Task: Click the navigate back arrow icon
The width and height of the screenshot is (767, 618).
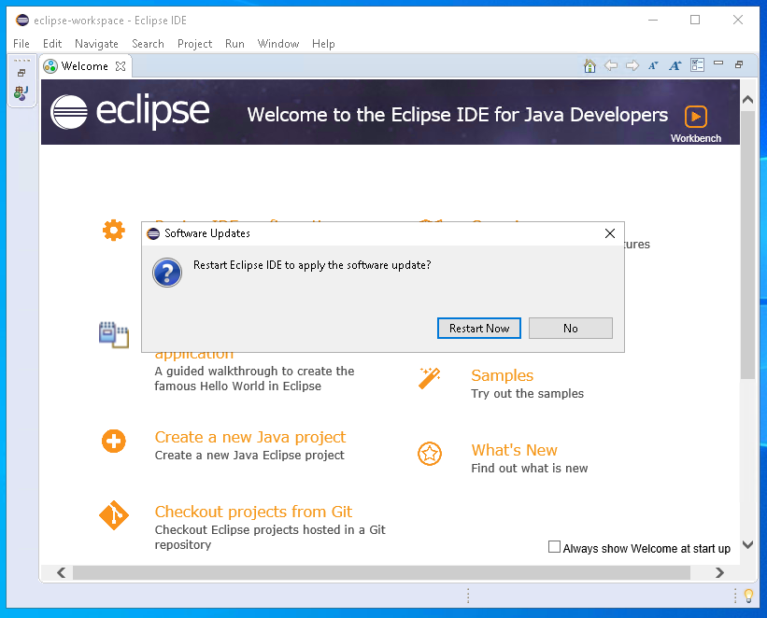Action: [x=611, y=65]
